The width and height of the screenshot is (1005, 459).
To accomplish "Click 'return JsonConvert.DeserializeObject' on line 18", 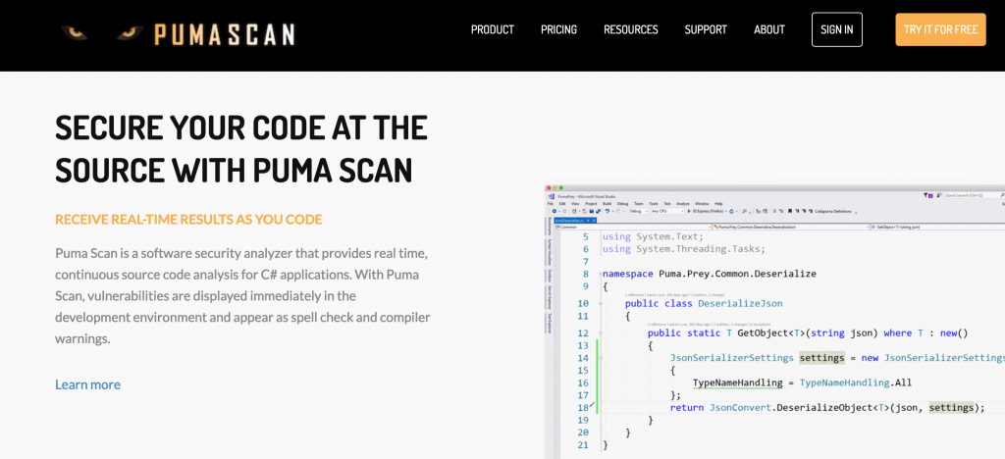I will coord(771,408).
